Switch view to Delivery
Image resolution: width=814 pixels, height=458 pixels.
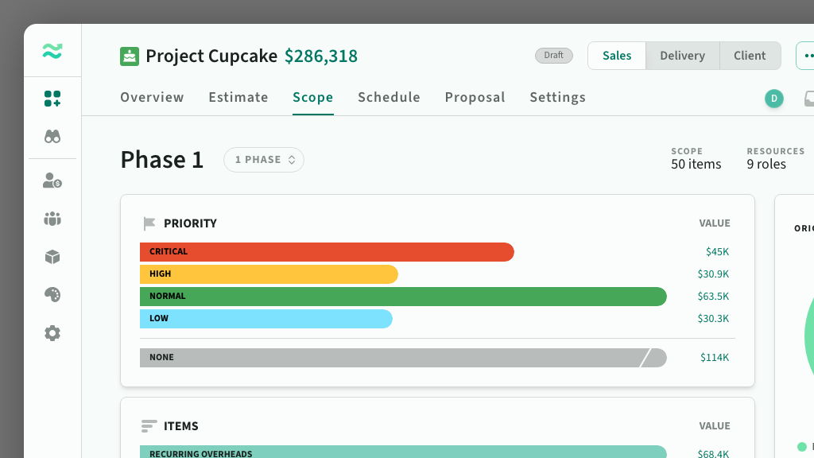682,56
